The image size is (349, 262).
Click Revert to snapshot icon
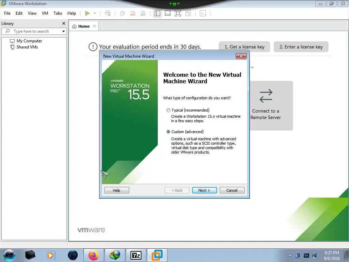[133, 13]
